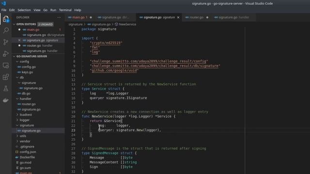Screen dimensions: 310x174
Task: Open the Extensions view
Action: click(6, 77)
